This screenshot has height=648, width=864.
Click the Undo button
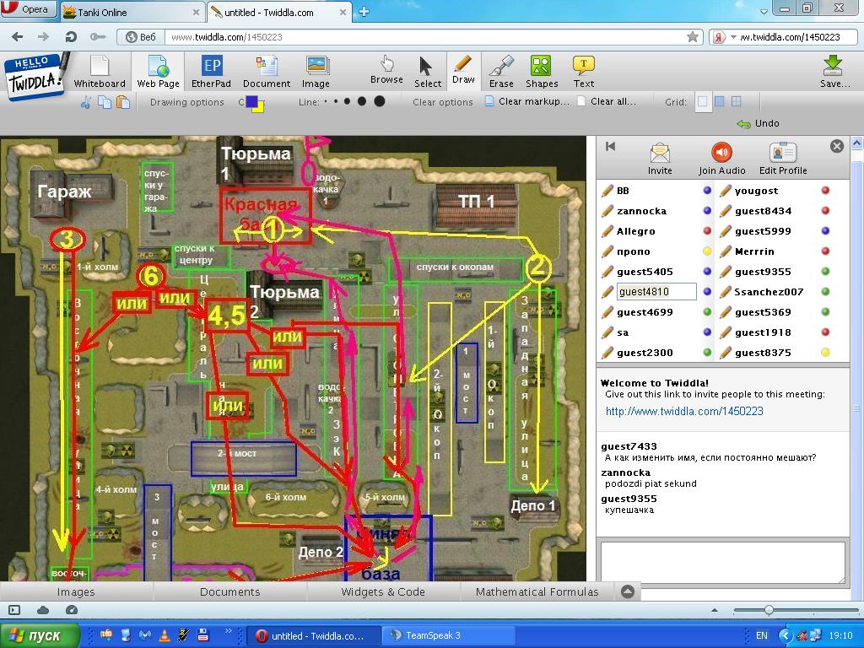pyautogui.click(x=759, y=123)
